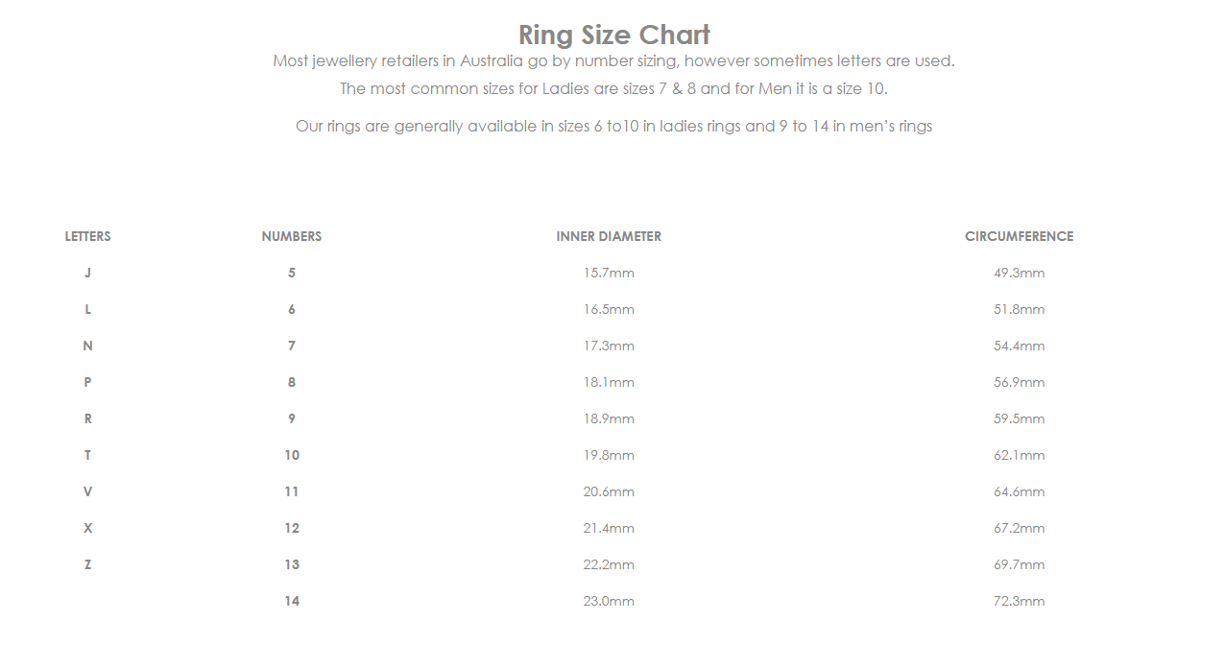Select number size 10 row entry

292,455
